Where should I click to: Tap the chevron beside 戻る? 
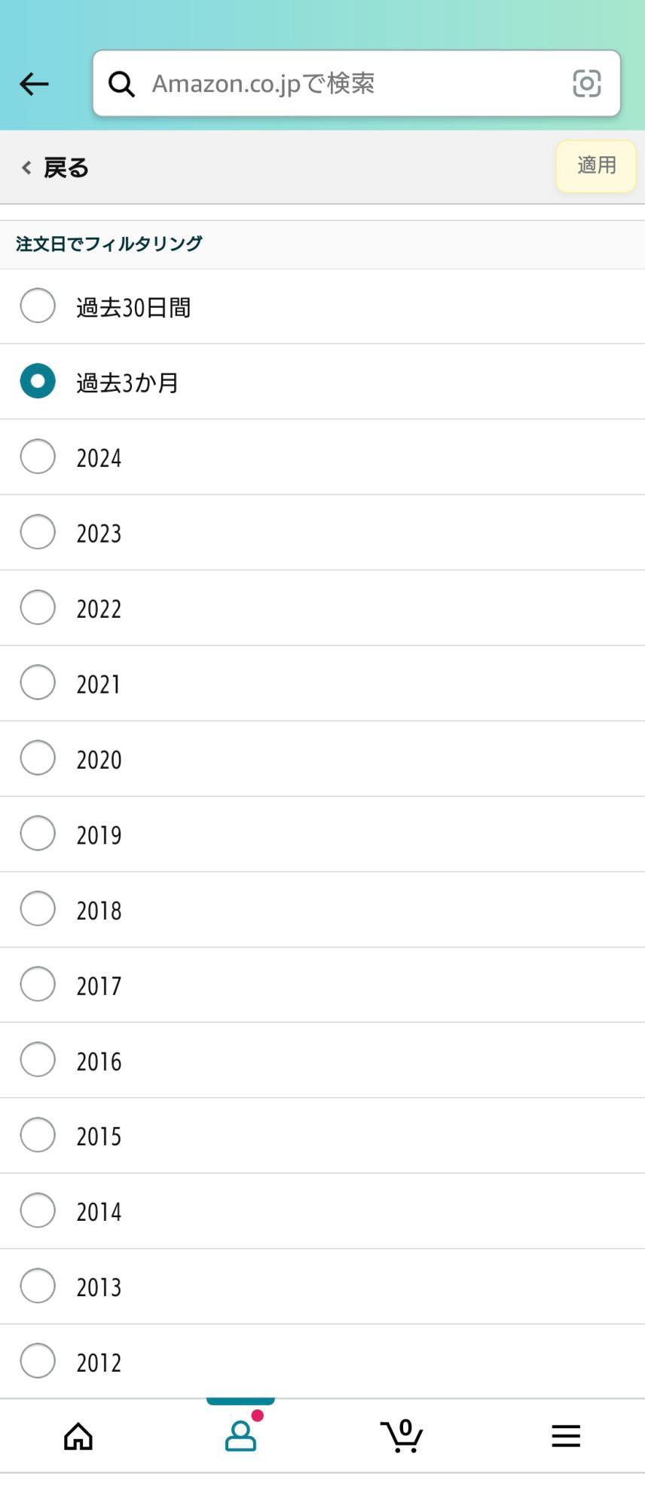(26, 167)
